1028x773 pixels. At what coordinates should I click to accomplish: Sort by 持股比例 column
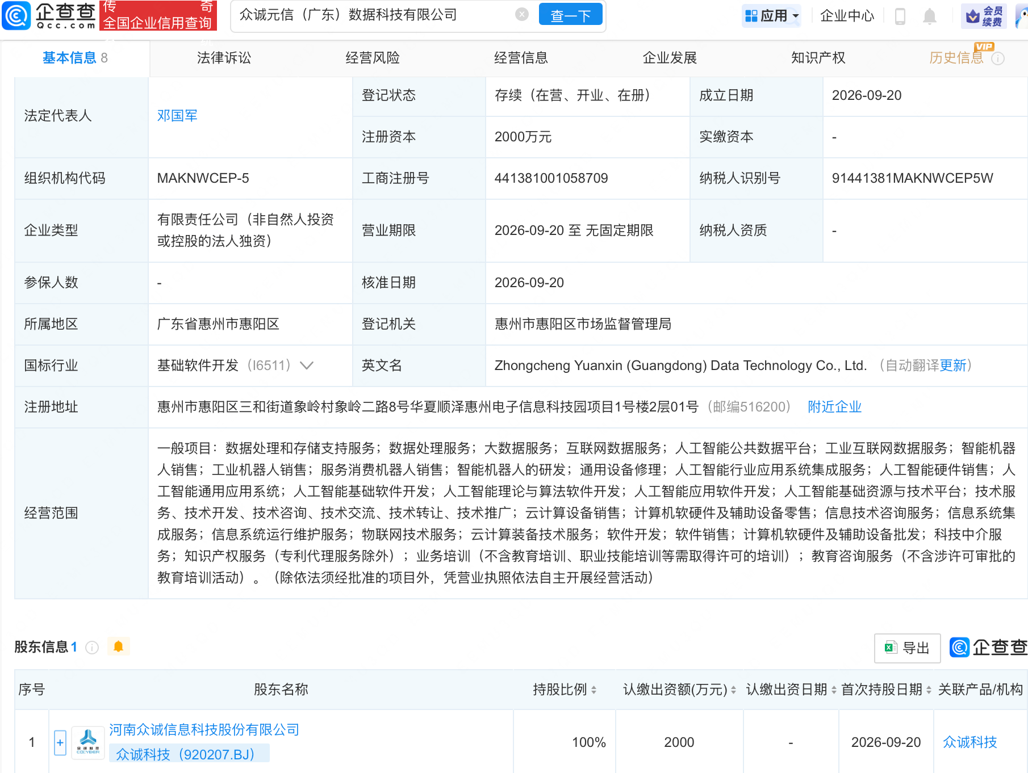point(565,690)
